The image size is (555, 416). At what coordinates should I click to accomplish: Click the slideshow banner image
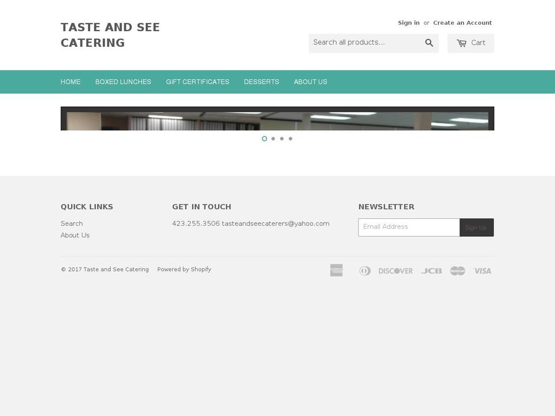pos(277,118)
